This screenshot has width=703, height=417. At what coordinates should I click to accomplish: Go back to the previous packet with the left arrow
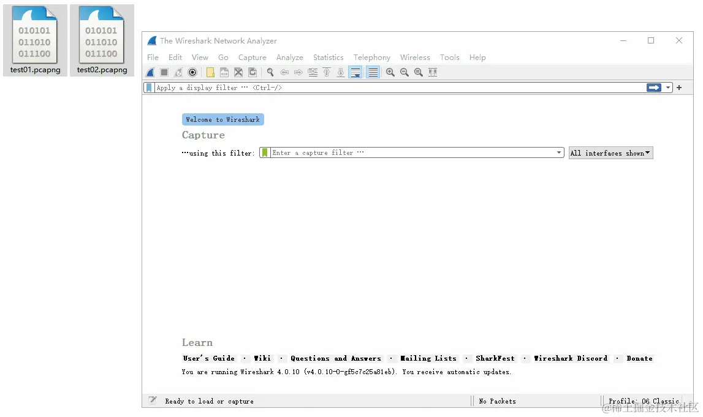coord(284,72)
